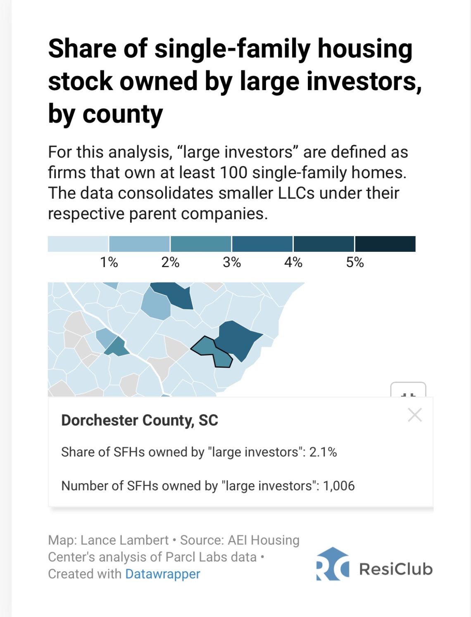This screenshot has width=471, height=617.
Task: Click the ResiClub wordmark text
Action: [395, 569]
